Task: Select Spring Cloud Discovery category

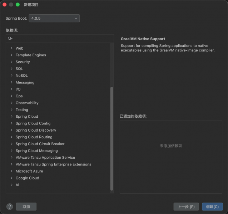Action: [58, 130]
